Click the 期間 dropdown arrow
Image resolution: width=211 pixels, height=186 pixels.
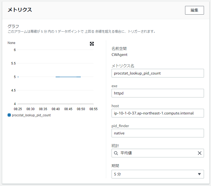click(x=199, y=174)
